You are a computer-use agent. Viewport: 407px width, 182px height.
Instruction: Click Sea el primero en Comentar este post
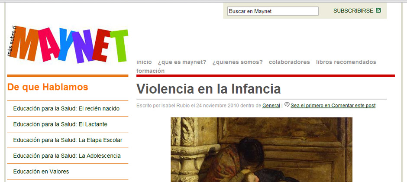(x=333, y=106)
